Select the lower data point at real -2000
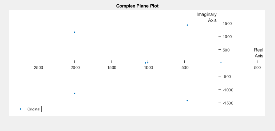The width and height of the screenshot is (275, 131). 75,94
